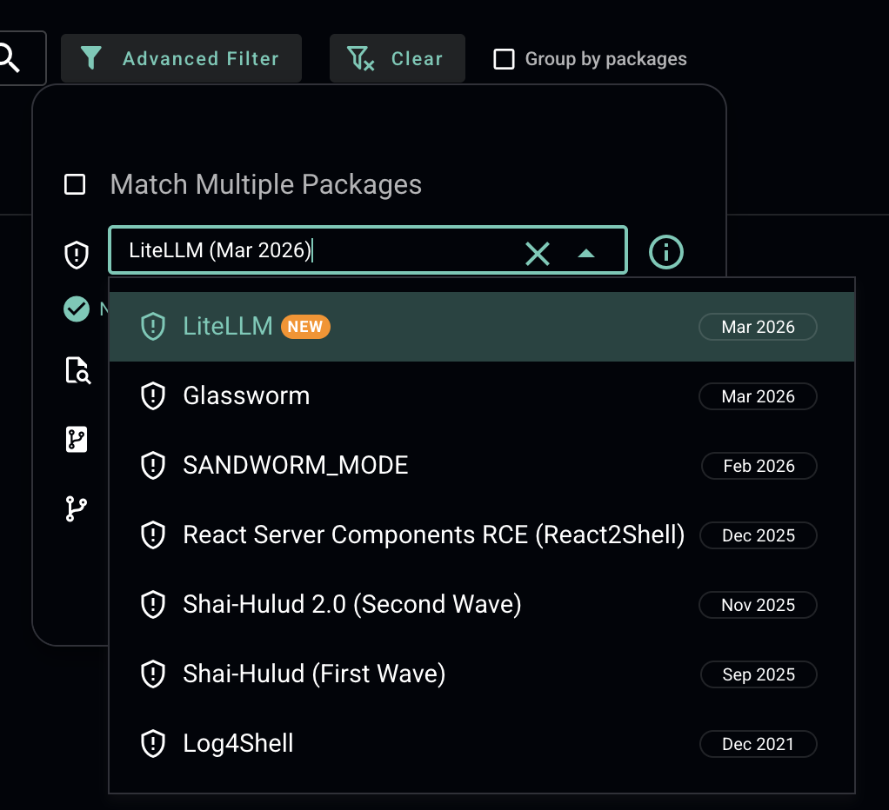
Task: Click the vulnerability shield icon beside the input
Action: click(76, 255)
